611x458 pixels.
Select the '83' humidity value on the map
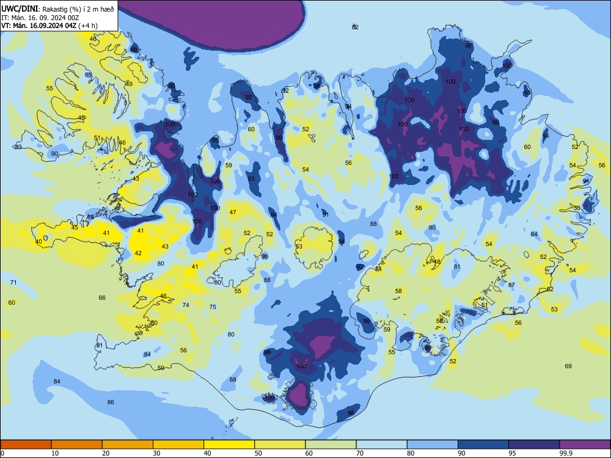tap(18, 147)
